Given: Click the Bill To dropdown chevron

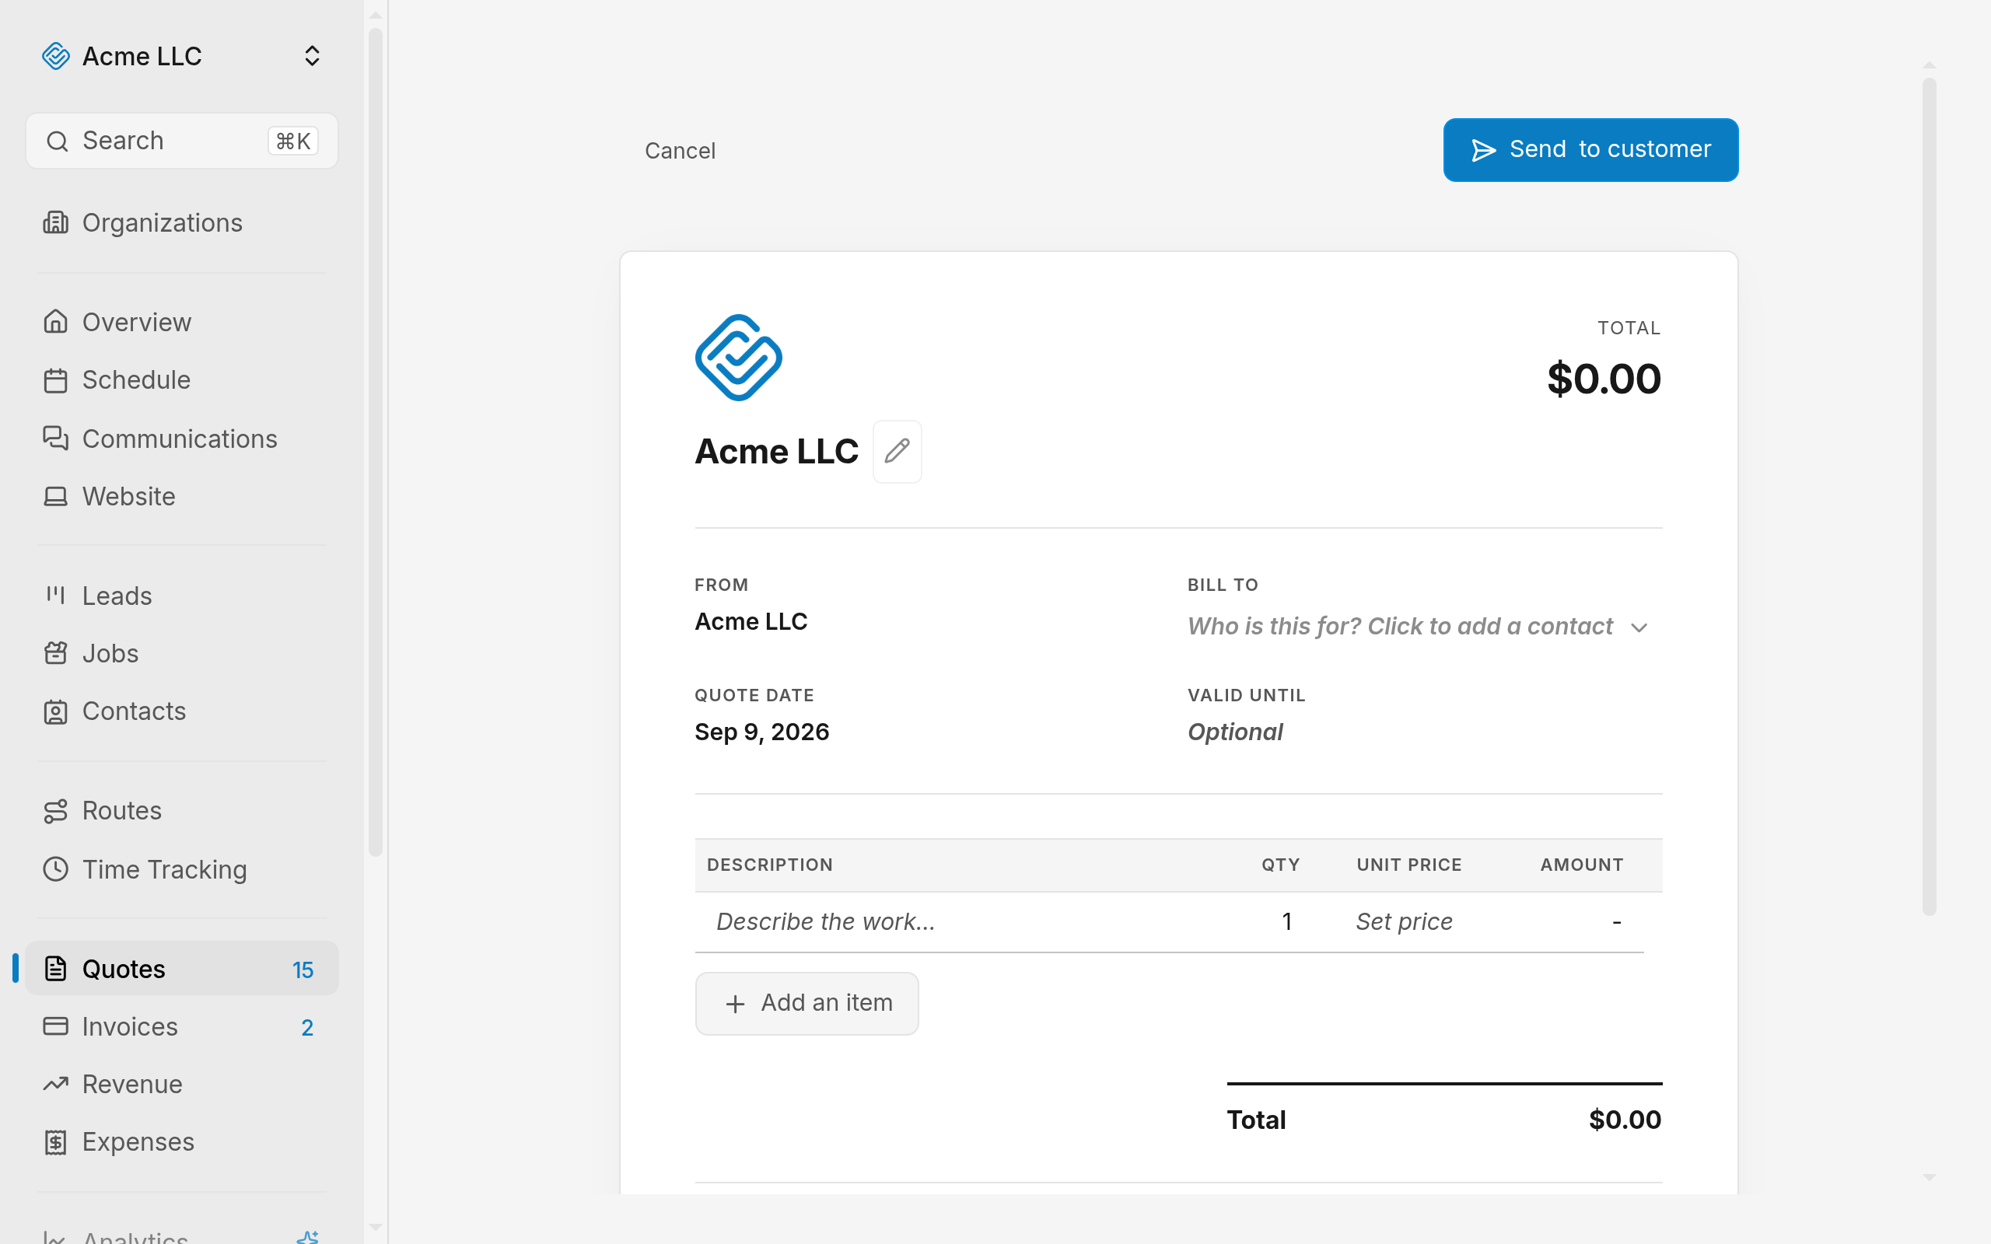Looking at the screenshot, I should click(x=1639, y=627).
